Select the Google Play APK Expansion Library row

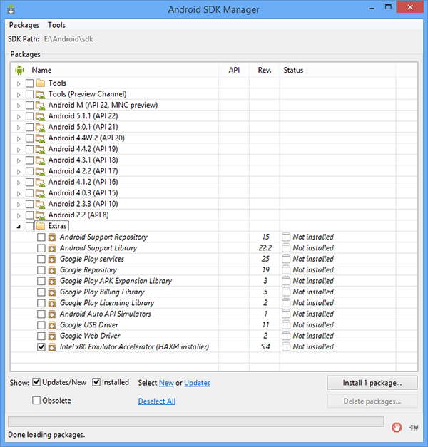(214, 281)
